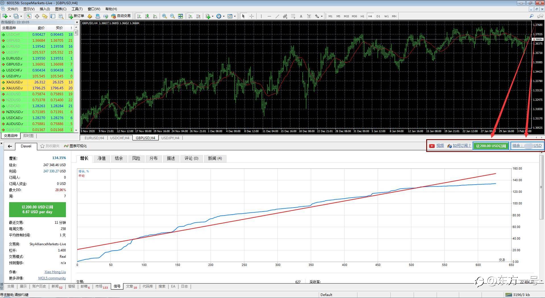Open the search magnifier icon
The width and height of the screenshot is (545, 298).
pos(532,16)
